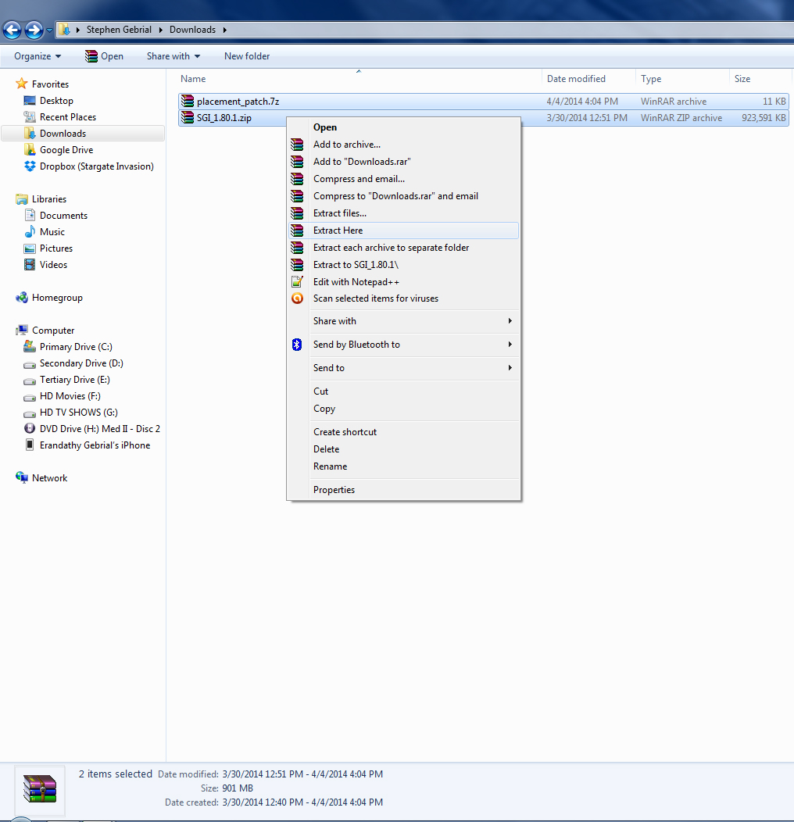
Task: Click the Homegroup icon
Action: [22, 297]
